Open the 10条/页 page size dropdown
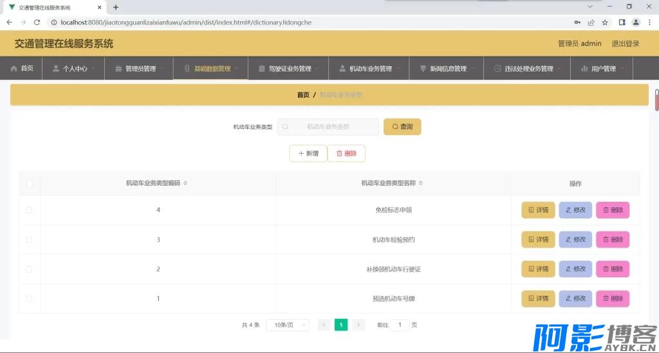The height and width of the screenshot is (353, 659). point(288,325)
